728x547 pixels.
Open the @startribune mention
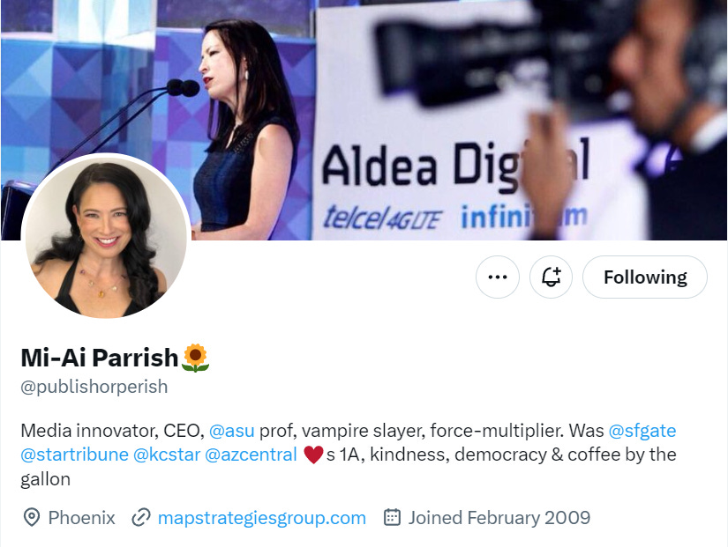point(75,455)
